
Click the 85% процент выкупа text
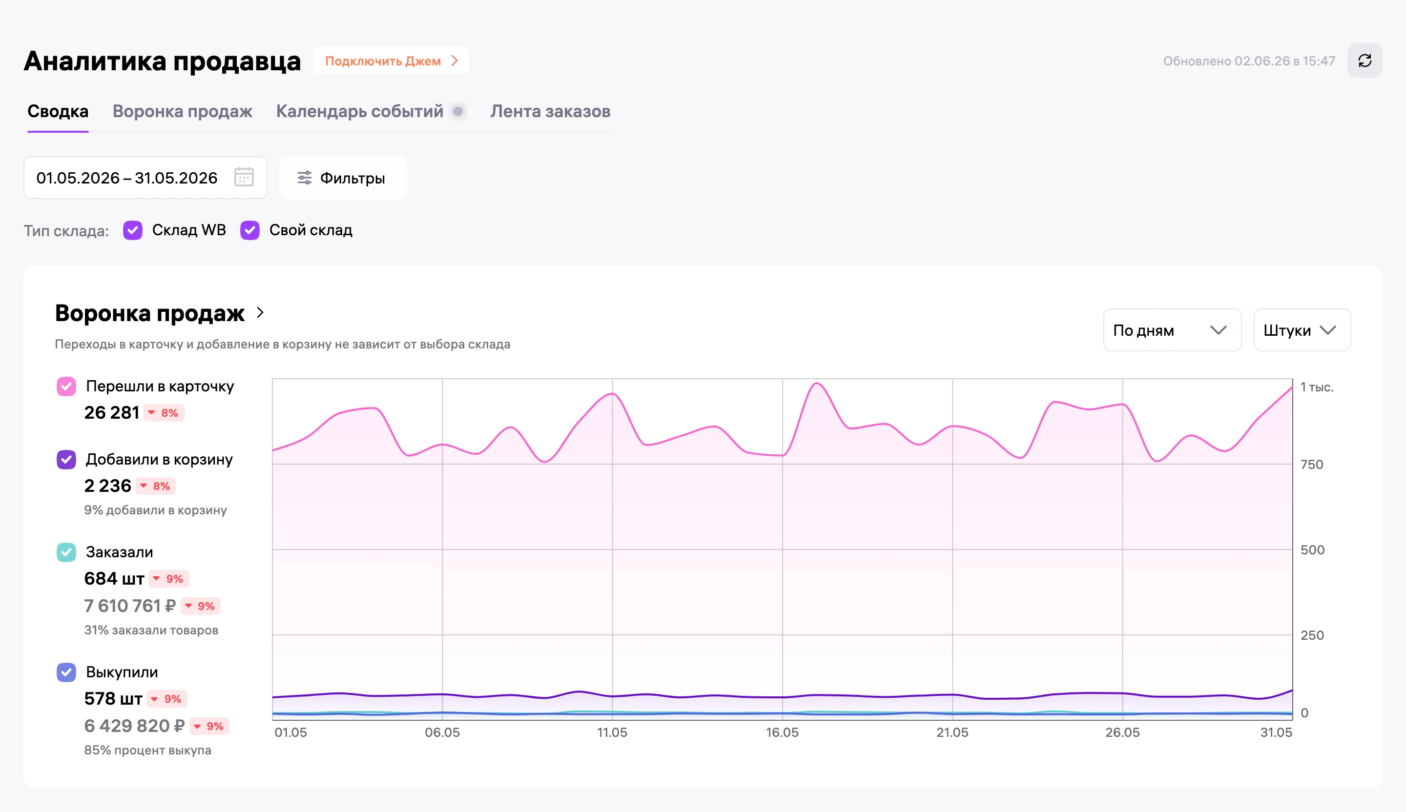click(x=148, y=751)
